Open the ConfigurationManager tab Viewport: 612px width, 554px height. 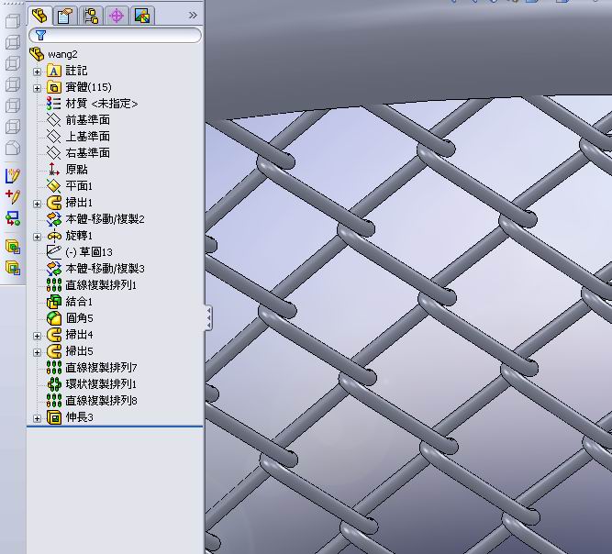click(91, 16)
